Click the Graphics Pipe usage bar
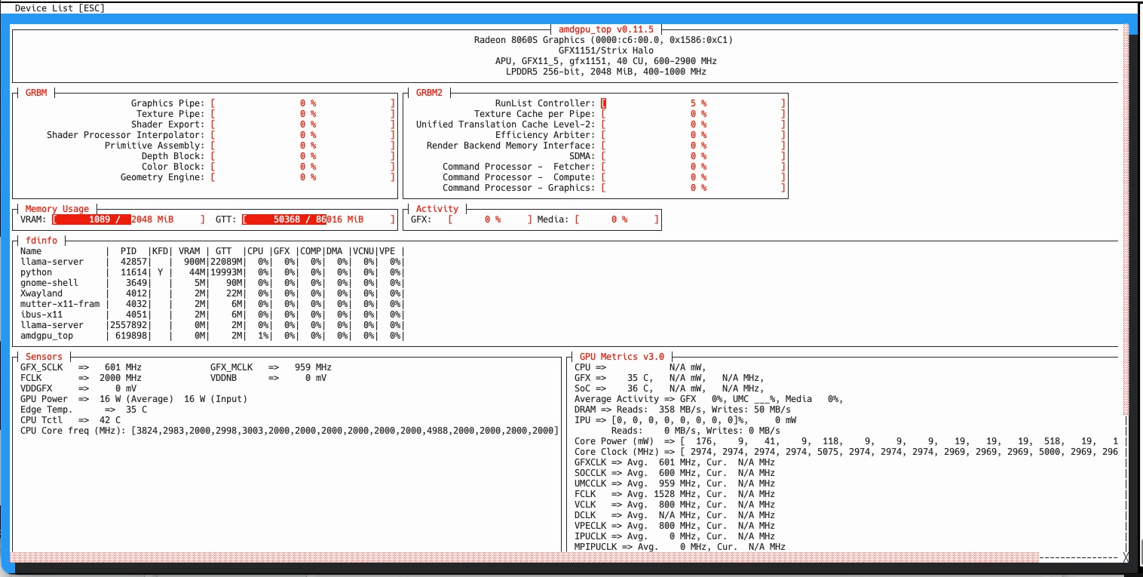Viewport: 1143px width, 577px height. click(302, 103)
